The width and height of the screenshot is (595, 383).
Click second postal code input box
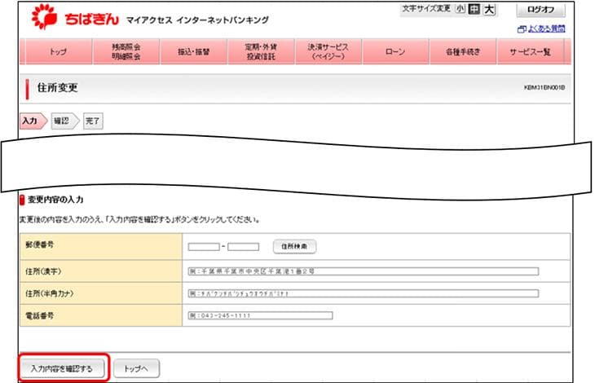(243, 246)
